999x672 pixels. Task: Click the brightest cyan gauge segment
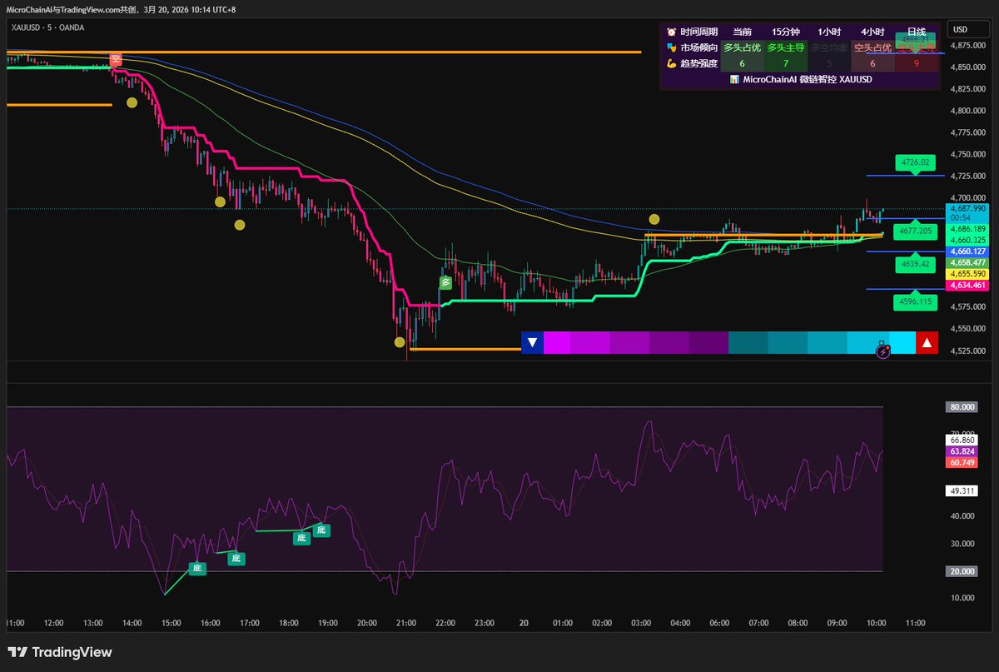point(902,342)
